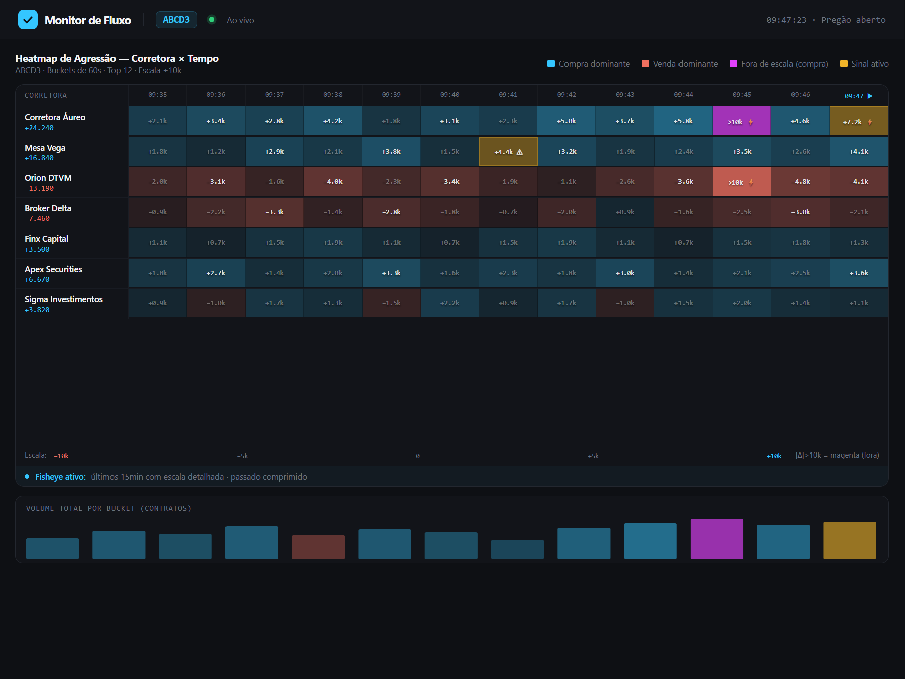The width and height of the screenshot is (905, 679).
Task: Click the lightning icon in Corretora Áureo 09:47 cell
Action: [x=870, y=122]
